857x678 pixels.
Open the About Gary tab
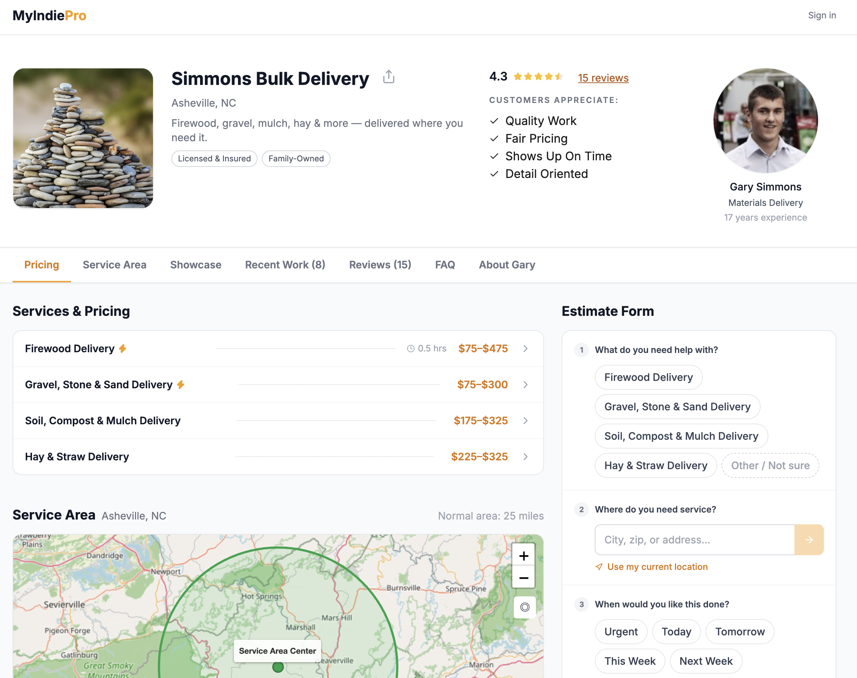(x=507, y=265)
